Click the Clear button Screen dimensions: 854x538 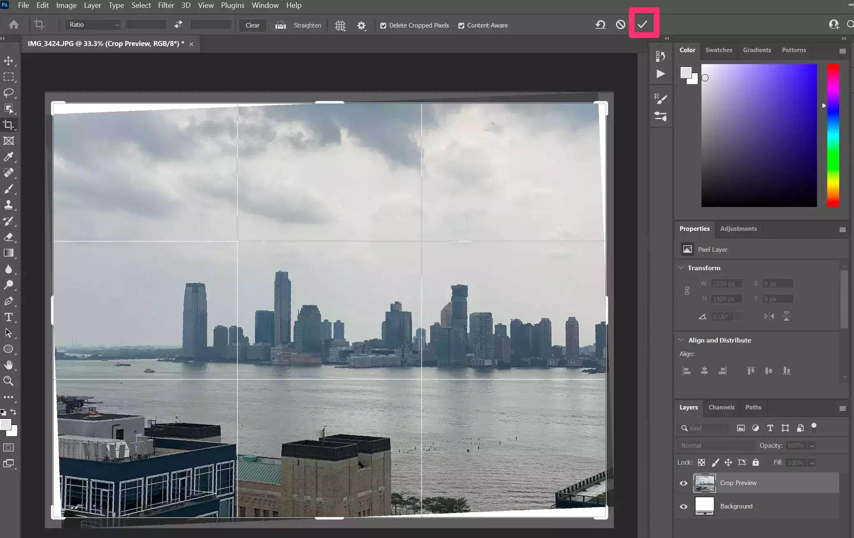coord(252,25)
